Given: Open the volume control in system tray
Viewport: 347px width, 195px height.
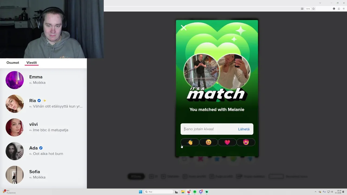Looking at the screenshot, I should point(332,192).
